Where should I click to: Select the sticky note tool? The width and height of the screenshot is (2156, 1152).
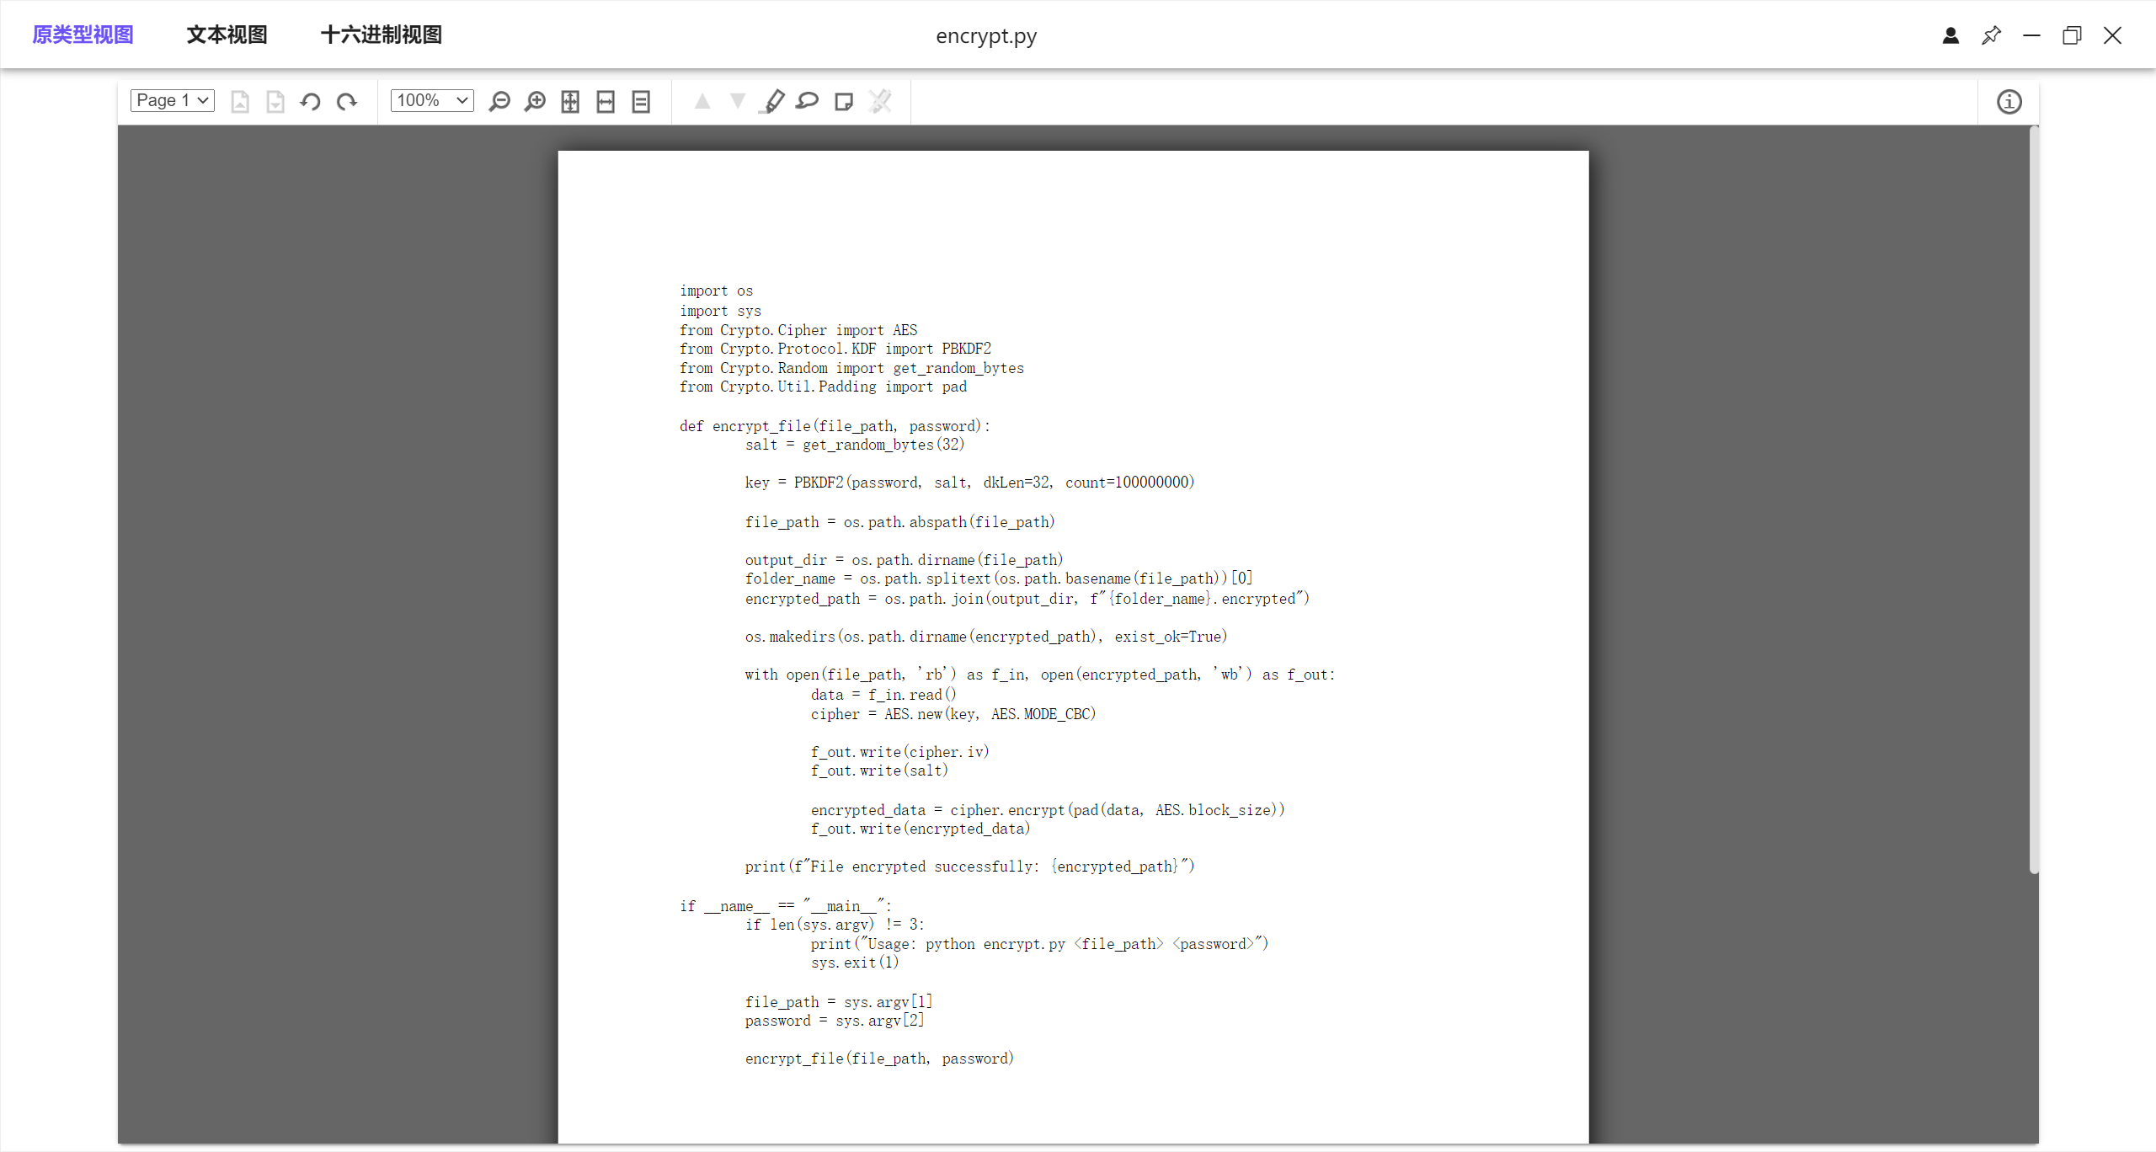pyautogui.click(x=843, y=102)
